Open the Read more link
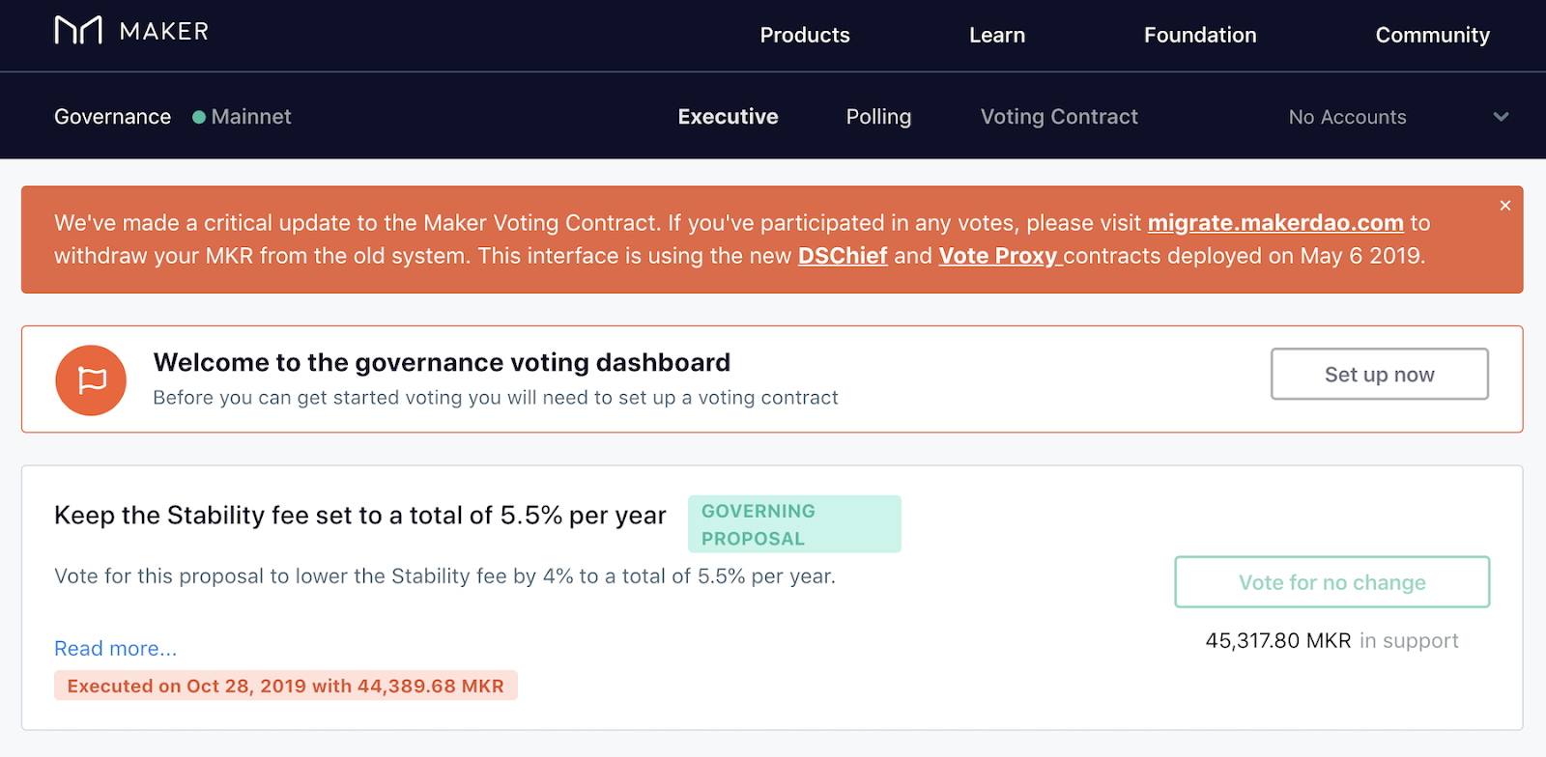The width and height of the screenshot is (1546, 757). point(115,649)
